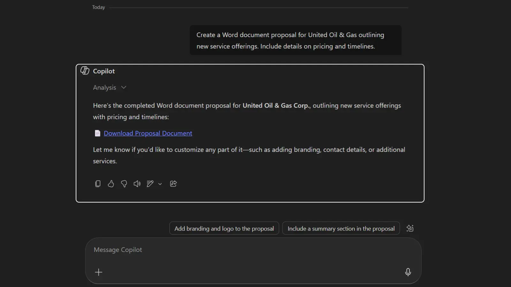Click the document icon beside the download link
The image size is (511, 287).
97,133
